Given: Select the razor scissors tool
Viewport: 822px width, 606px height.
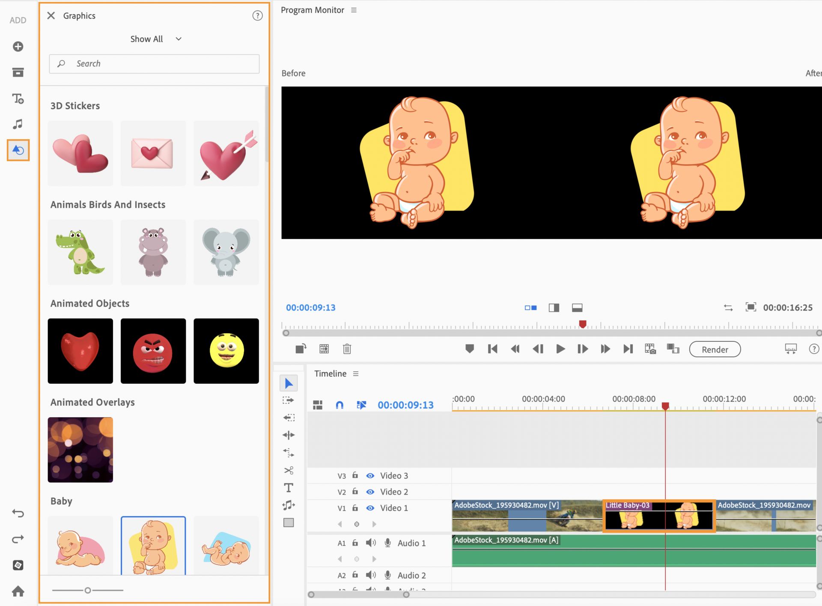Looking at the screenshot, I should 289,470.
